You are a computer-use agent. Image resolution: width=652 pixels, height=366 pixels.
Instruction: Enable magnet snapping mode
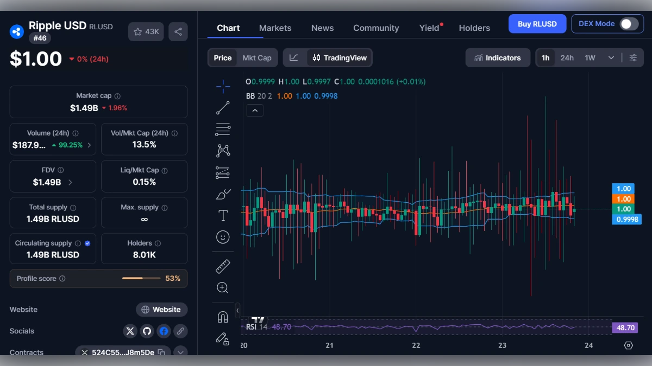click(223, 317)
